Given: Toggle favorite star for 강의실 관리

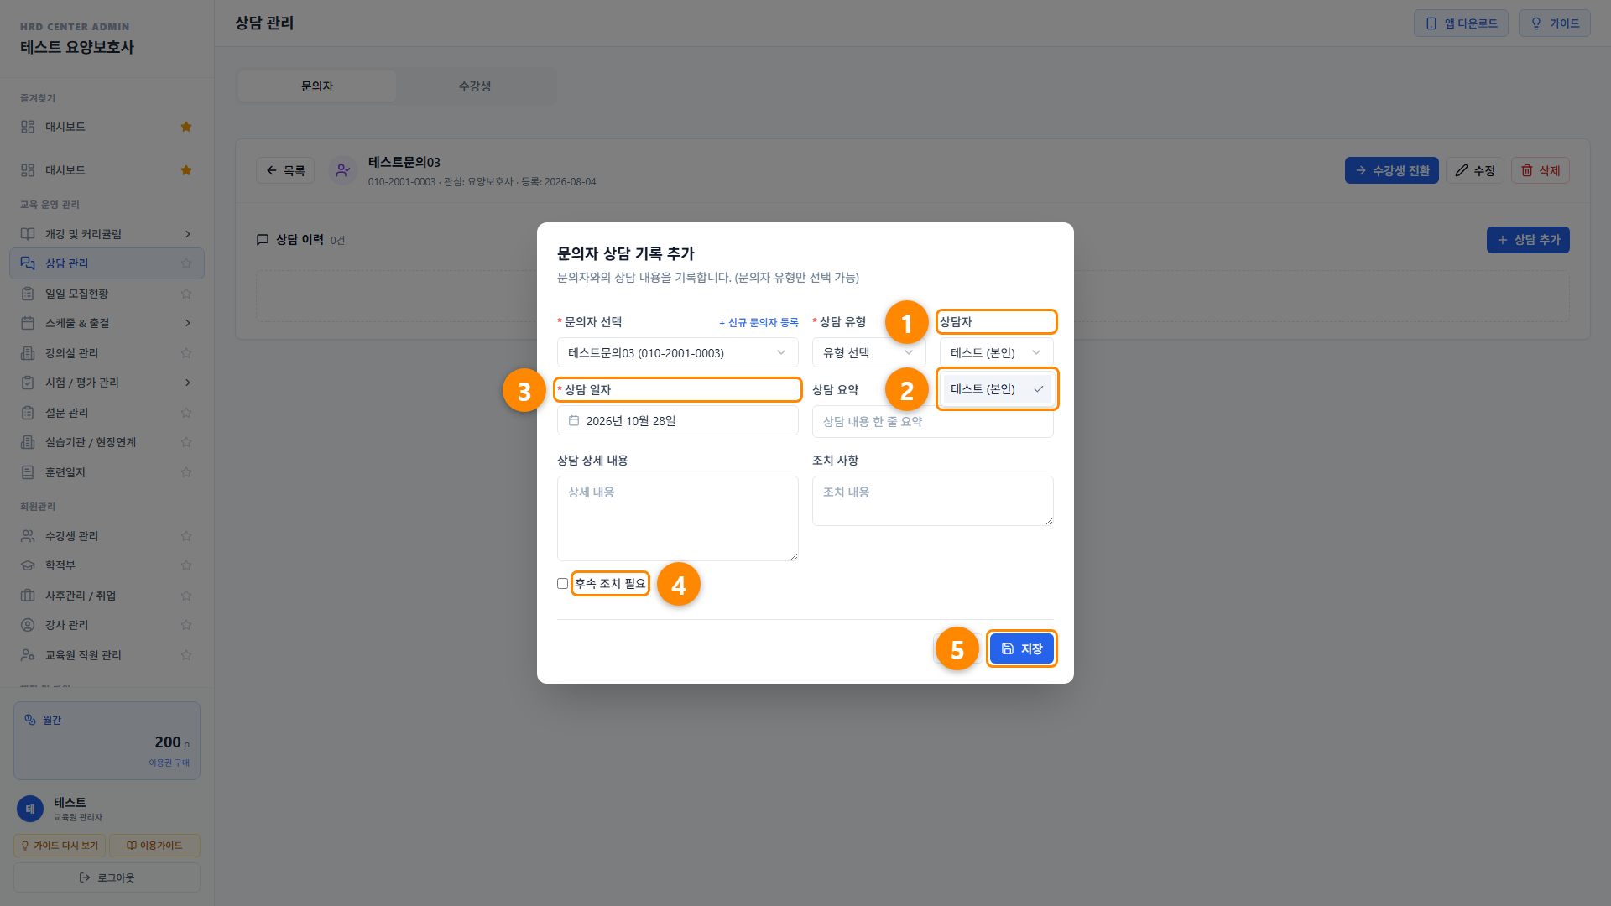Looking at the screenshot, I should [x=186, y=353].
